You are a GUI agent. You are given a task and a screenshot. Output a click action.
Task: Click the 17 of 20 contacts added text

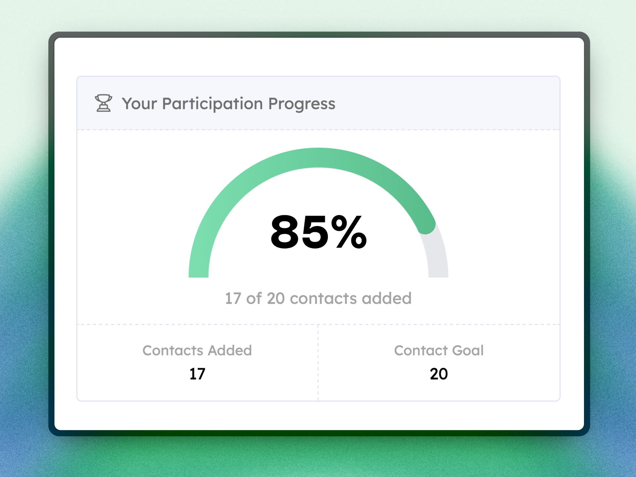317,297
